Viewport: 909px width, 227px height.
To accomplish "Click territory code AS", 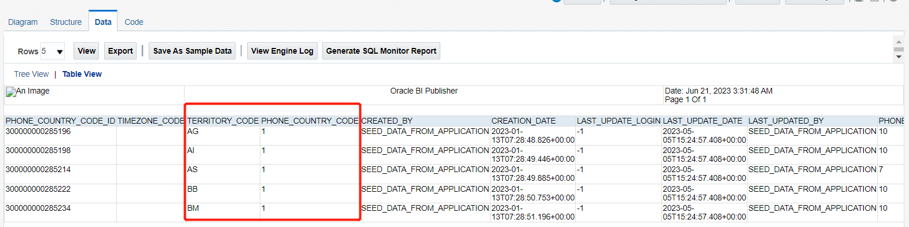I will (193, 169).
